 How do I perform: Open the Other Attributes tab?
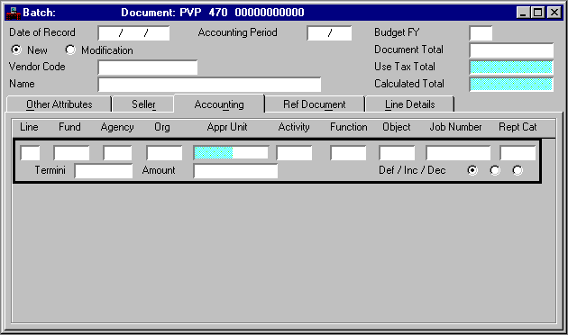(59, 104)
